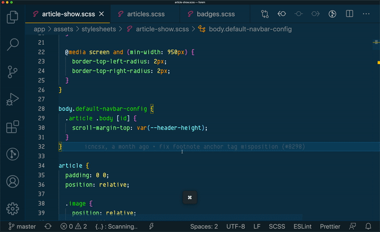Click the commit node toolbar icon
This screenshot has height=232, width=380.
pyautogui.click(x=298, y=14)
